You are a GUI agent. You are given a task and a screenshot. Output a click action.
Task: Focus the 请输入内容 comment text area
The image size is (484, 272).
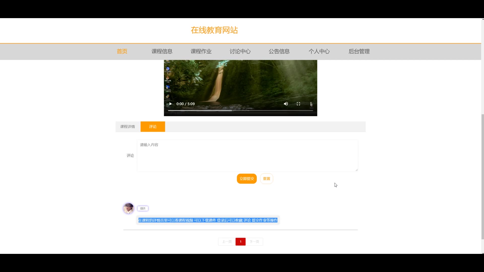(248, 156)
